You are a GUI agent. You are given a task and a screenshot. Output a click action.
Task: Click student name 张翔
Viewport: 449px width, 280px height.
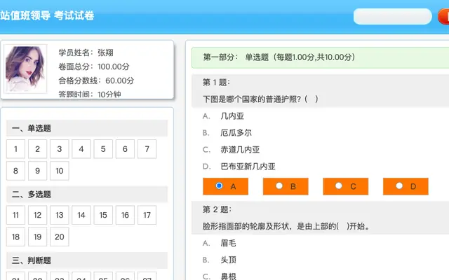pos(105,52)
